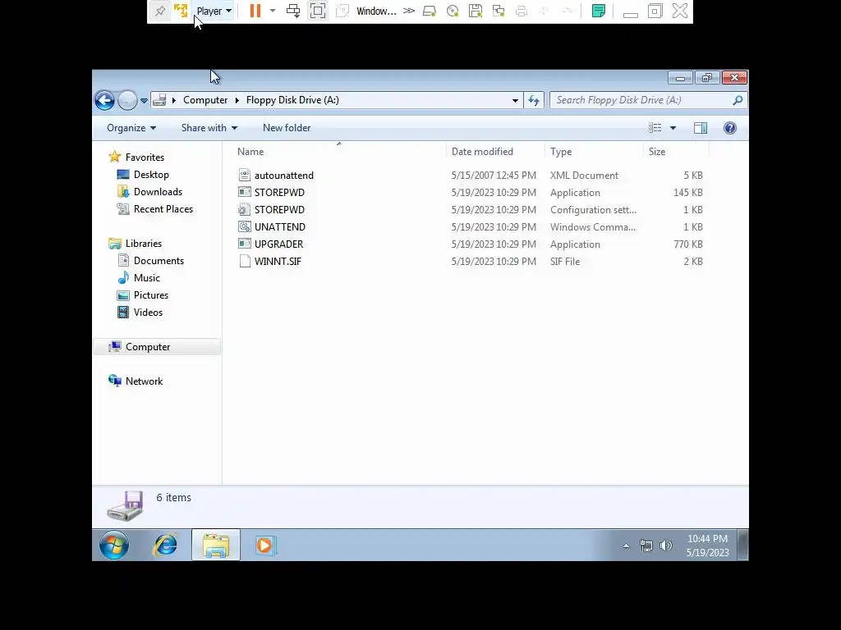Open the Music library
The width and height of the screenshot is (841, 630).
click(x=146, y=278)
